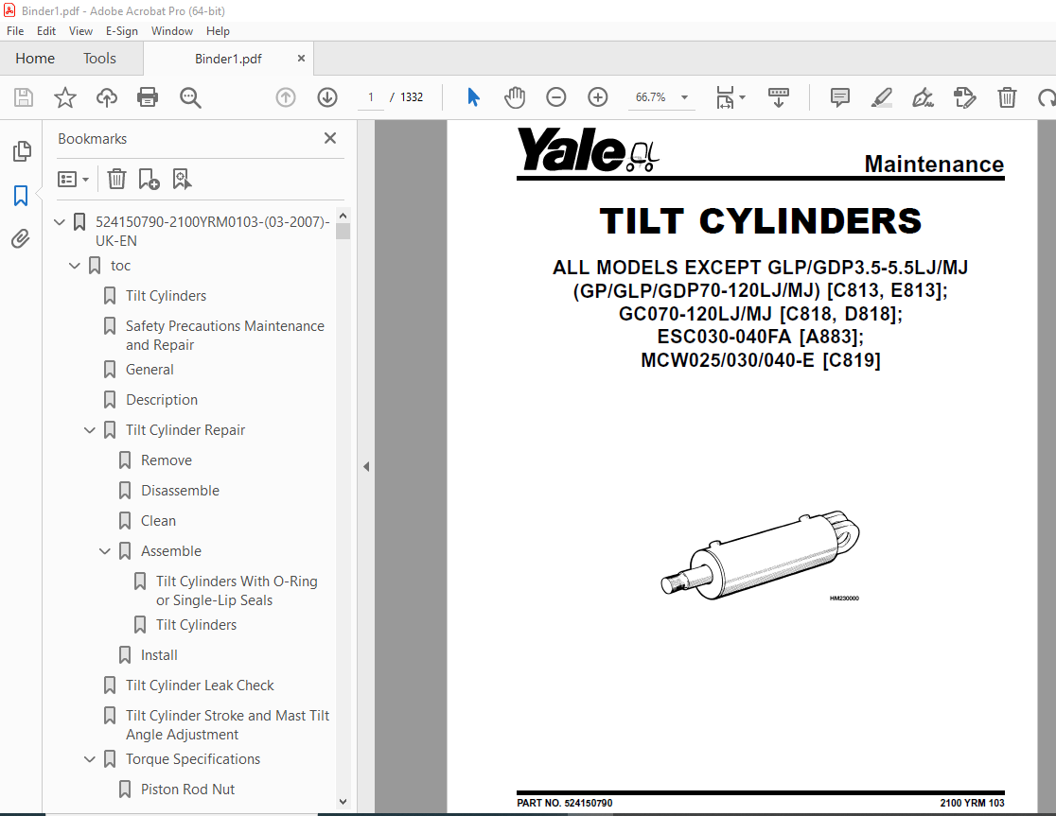Image resolution: width=1056 pixels, height=816 pixels.
Task: Click the upload to cloud icon
Action: 106,97
